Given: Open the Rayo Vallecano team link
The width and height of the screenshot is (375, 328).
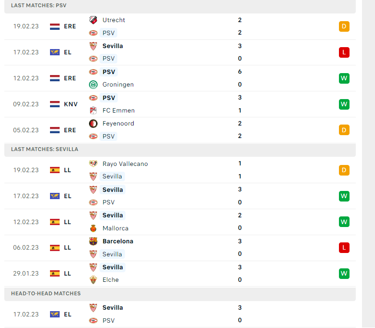Looking at the screenshot, I should 125,164.
